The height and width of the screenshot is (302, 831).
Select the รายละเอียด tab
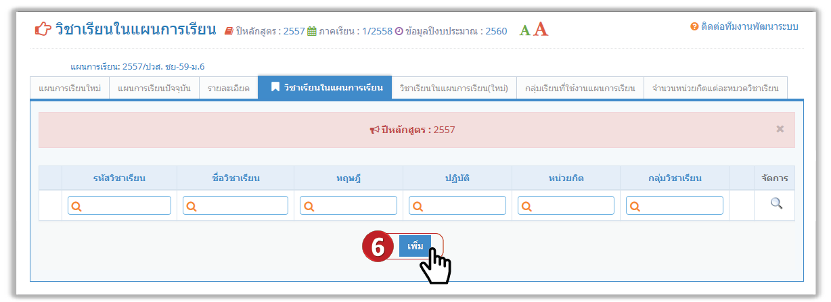(x=228, y=88)
